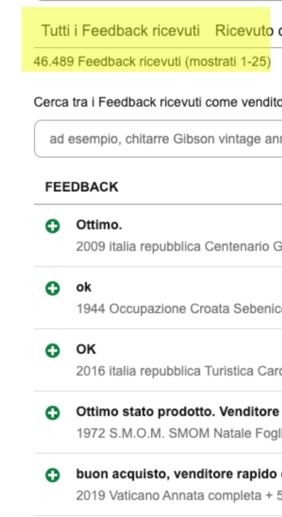The height and width of the screenshot is (517, 282).
Task: Focus the feedback search field with Gibson placeholder
Action: coord(158,139)
